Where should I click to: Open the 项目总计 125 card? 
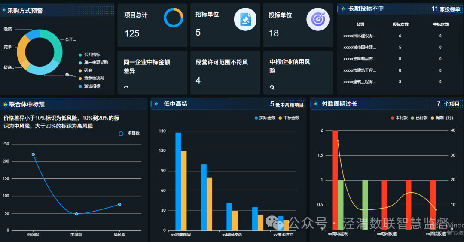tap(153, 25)
